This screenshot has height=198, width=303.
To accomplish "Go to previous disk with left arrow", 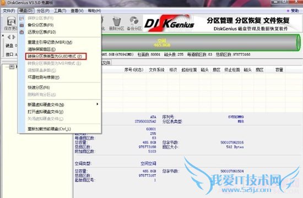I will tap(9, 37).
